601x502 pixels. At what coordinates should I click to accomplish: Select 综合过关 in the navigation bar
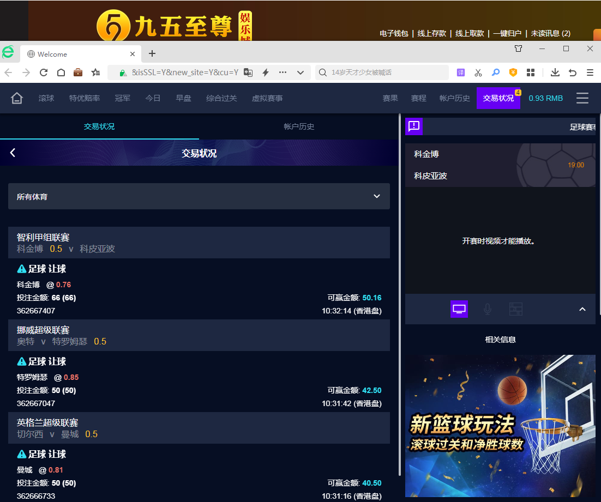(x=221, y=99)
